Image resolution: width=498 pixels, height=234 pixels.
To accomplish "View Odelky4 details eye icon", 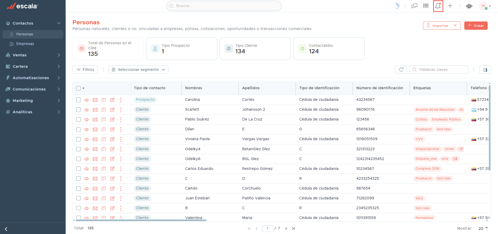I will (87, 149).
